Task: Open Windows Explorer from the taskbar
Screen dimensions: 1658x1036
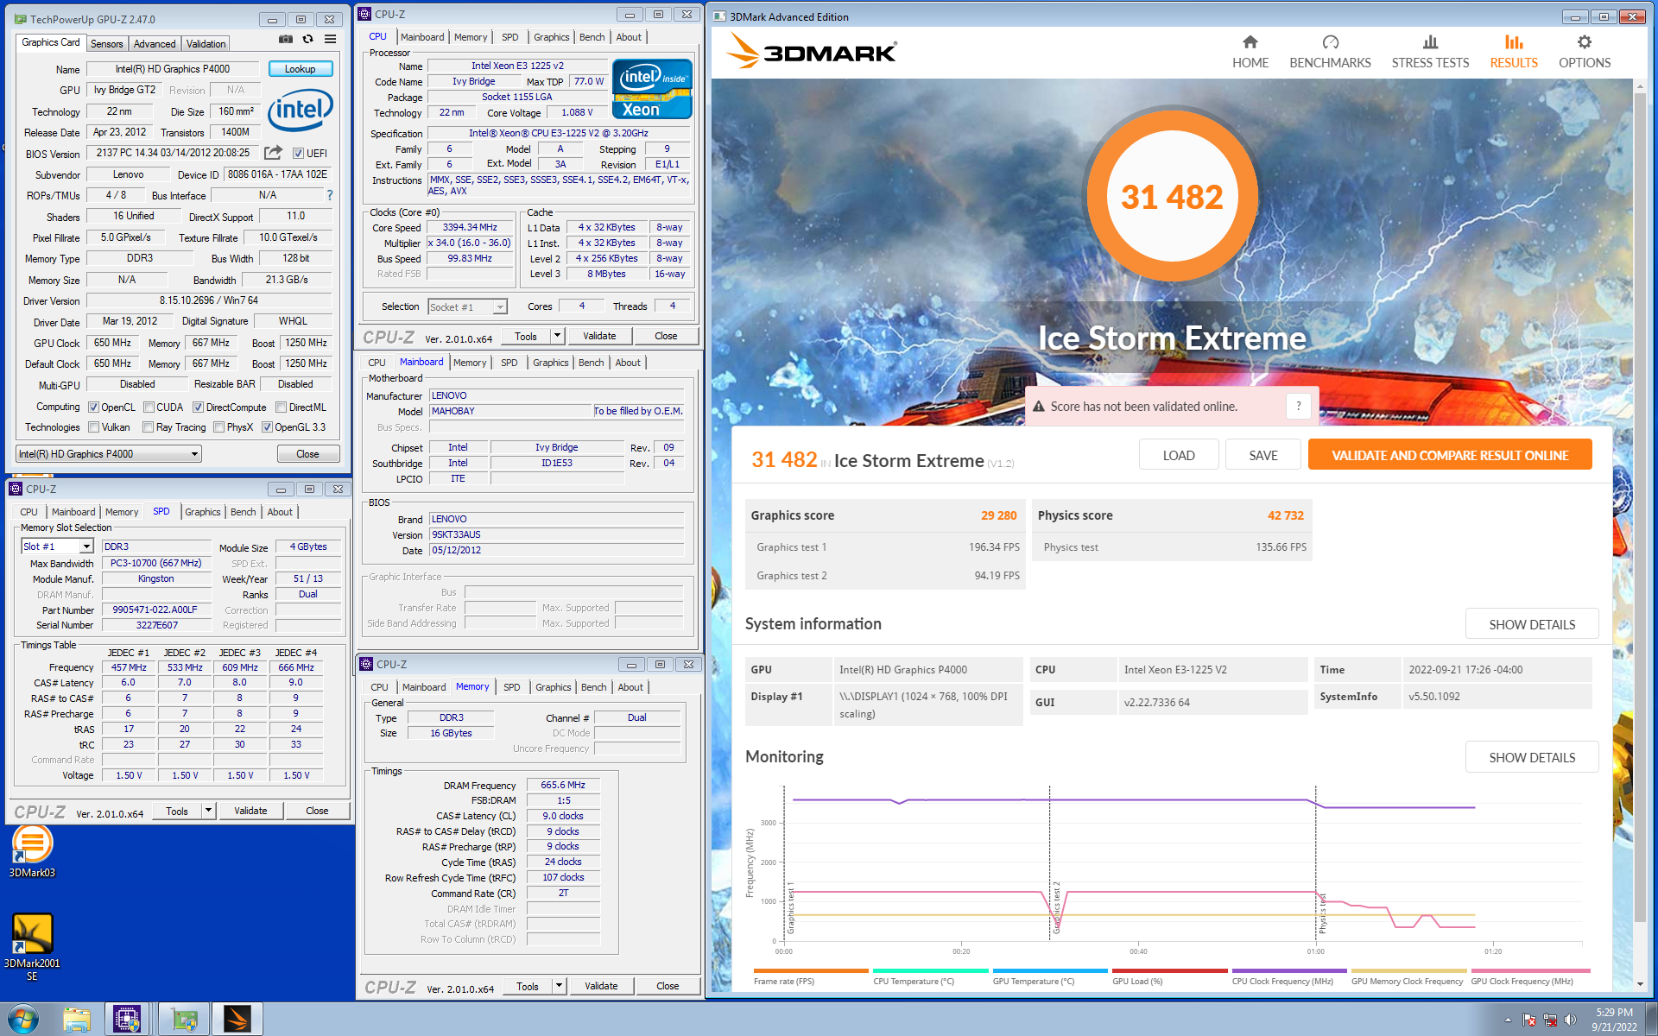Action: coord(76,1020)
